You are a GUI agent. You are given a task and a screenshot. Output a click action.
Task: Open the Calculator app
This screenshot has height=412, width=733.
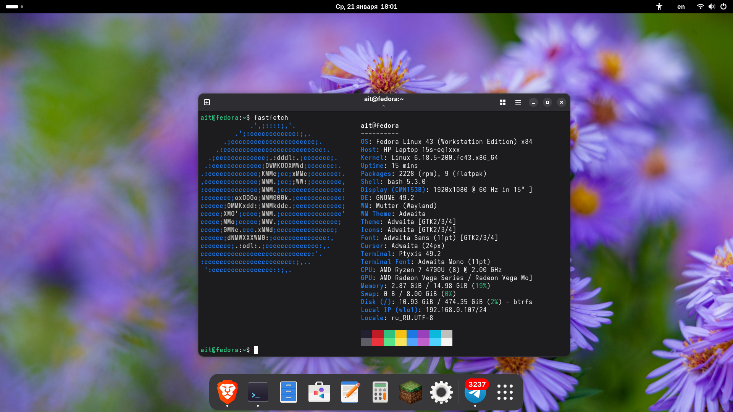click(x=380, y=392)
